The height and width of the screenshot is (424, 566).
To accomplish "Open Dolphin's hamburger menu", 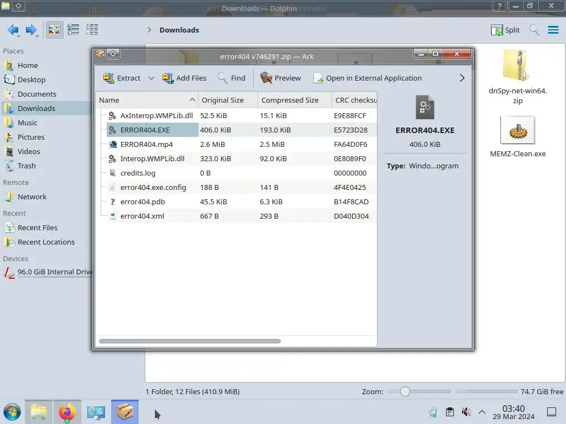I will coord(553,30).
